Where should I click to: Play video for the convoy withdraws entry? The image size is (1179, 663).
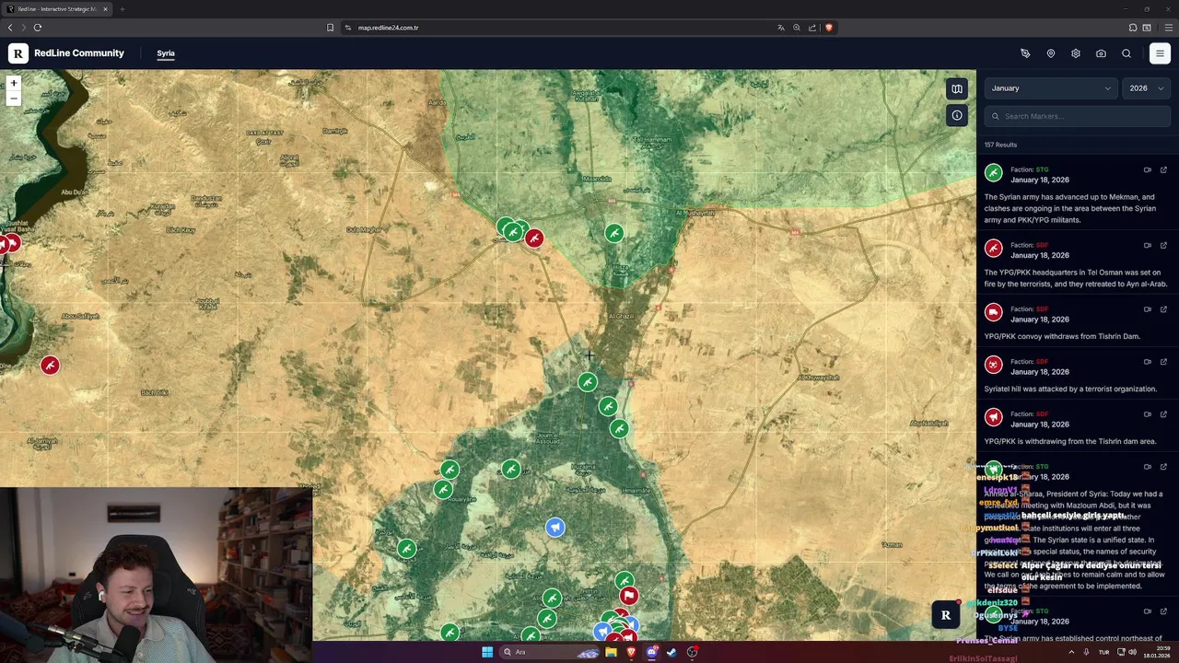(x=1148, y=308)
